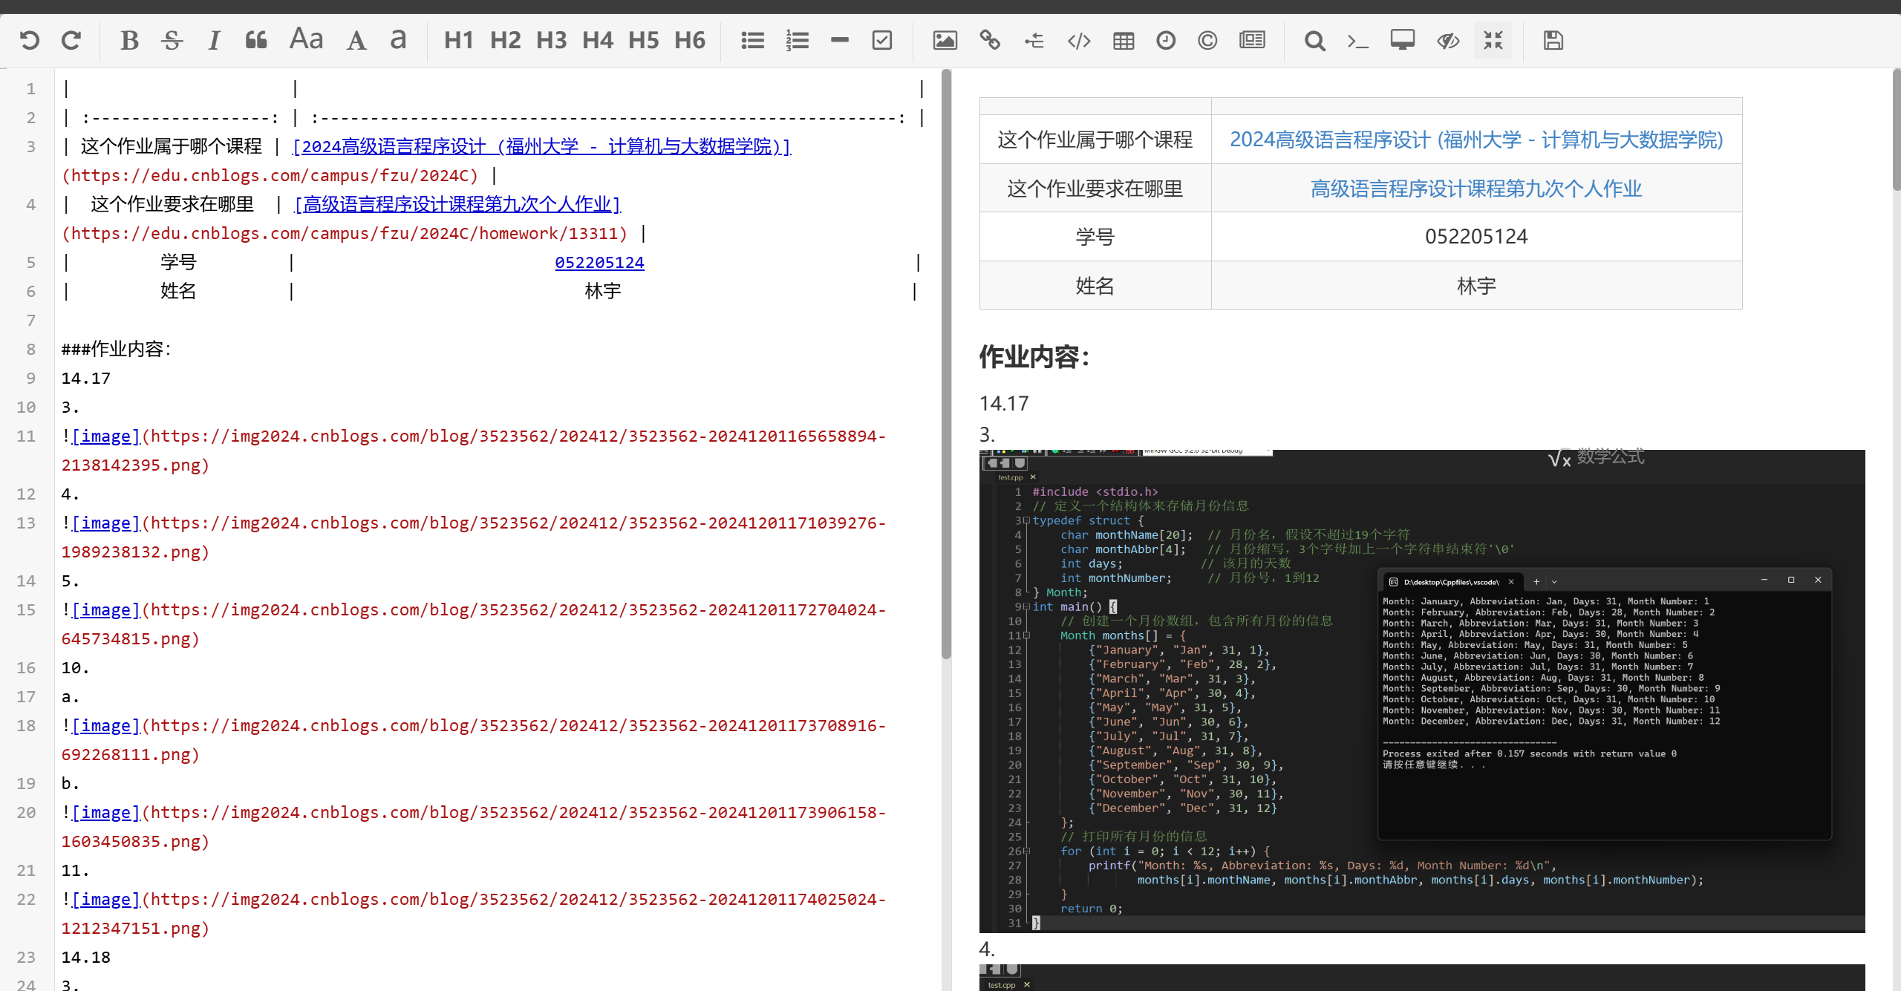Click the 林宇 cell in preview table
Image resolution: width=1901 pixels, height=991 pixels.
(x=1476, y=285)
